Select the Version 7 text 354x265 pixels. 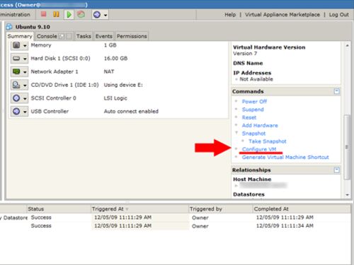pyautogui.click(x=245, y=54)
